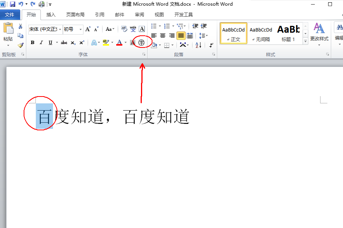Select the Format Painter brush

[20, 45]
